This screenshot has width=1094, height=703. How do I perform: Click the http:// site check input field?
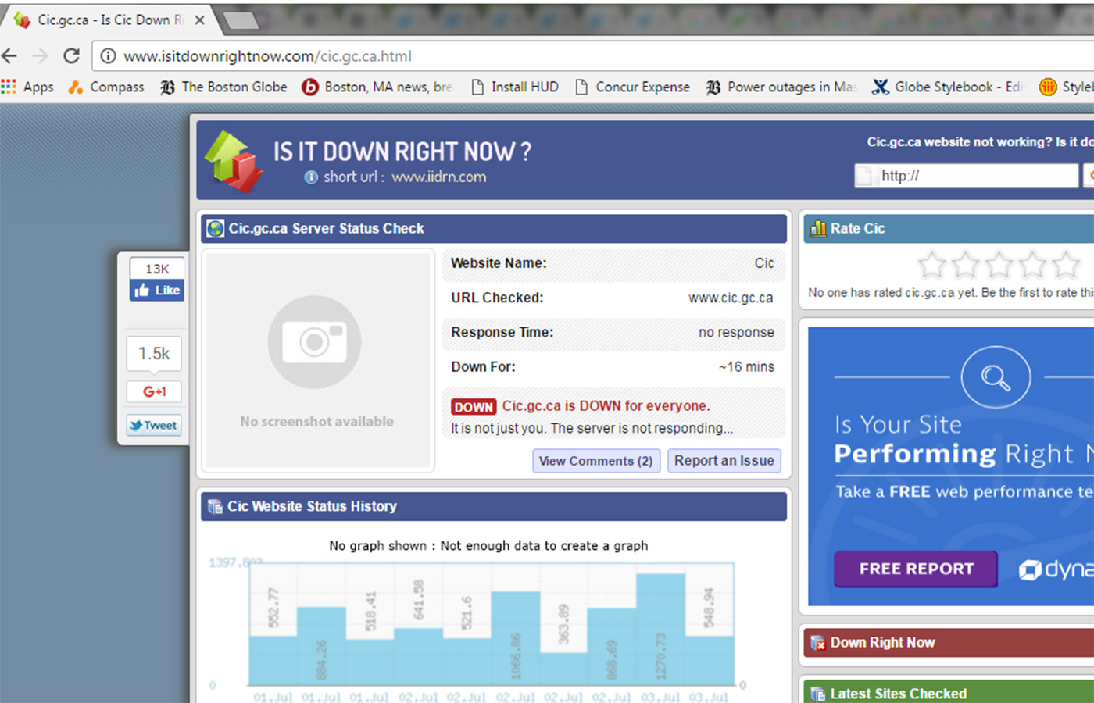(967, 176)
